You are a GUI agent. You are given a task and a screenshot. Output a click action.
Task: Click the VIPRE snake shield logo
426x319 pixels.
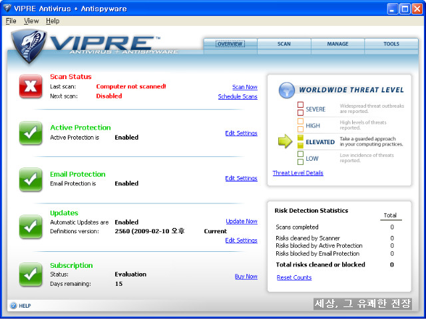tap(29, 46)
